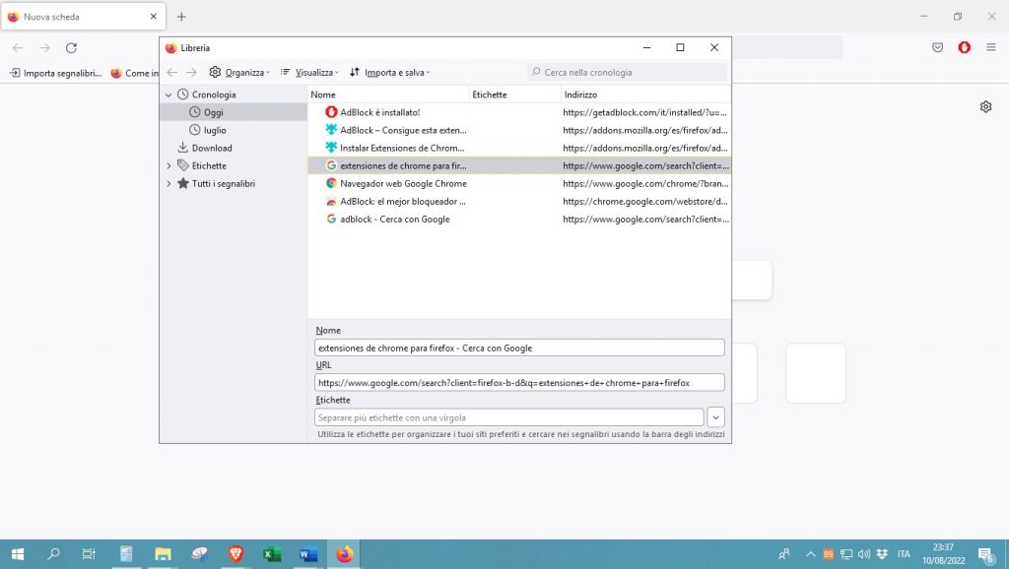Select the Download item in sidebar

pos(211,148)
